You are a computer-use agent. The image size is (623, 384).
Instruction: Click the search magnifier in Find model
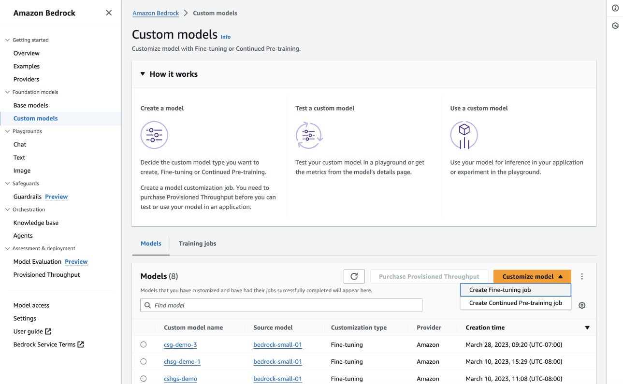[x=147, y=305]
